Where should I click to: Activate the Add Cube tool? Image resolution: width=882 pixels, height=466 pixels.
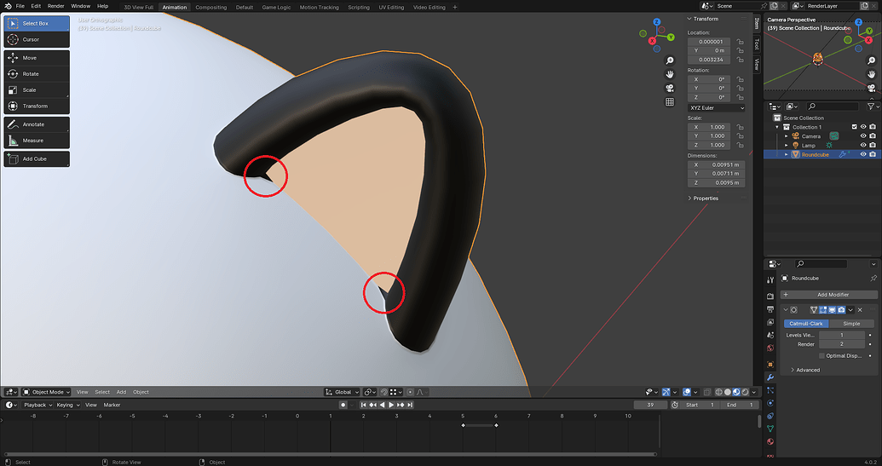[x=37, y=159]
